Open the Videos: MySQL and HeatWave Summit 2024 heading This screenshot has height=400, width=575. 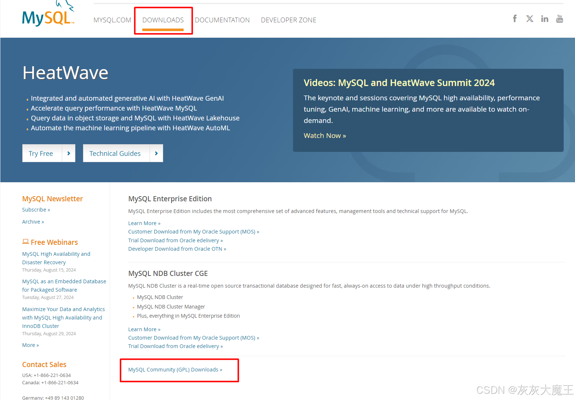click(x=399, y=83)
